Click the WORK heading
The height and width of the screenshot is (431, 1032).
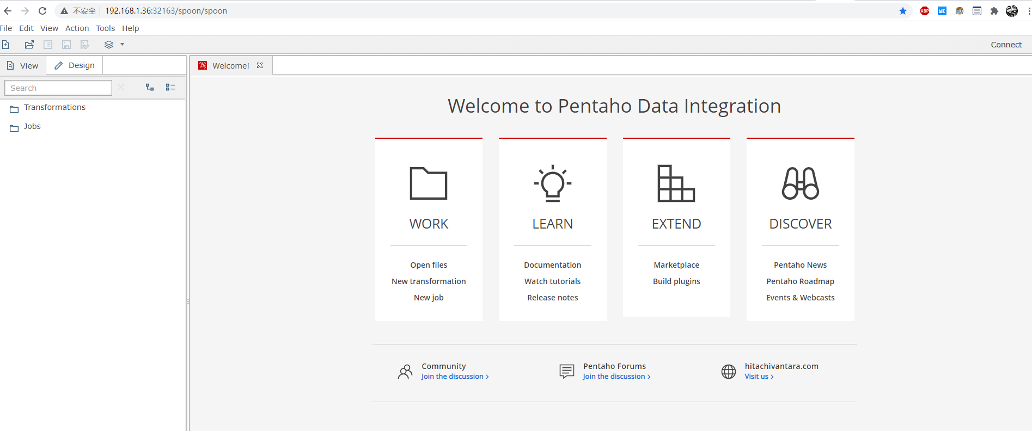tap(429, 224)
